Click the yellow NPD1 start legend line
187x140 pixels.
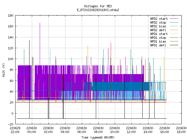[174, 34]
